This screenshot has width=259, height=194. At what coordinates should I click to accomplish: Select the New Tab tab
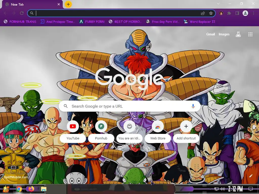[32, 5]
